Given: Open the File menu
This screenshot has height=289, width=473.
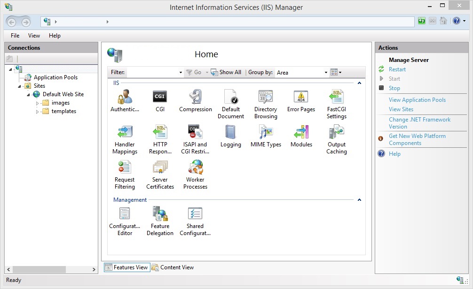Looking at the screenshot, I should pyautogui.click(x=15, y=36).
